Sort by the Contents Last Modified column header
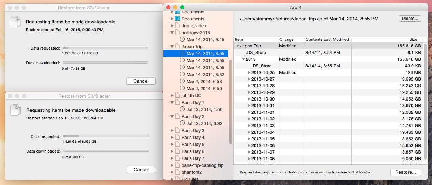 click(x=328, y=39)
